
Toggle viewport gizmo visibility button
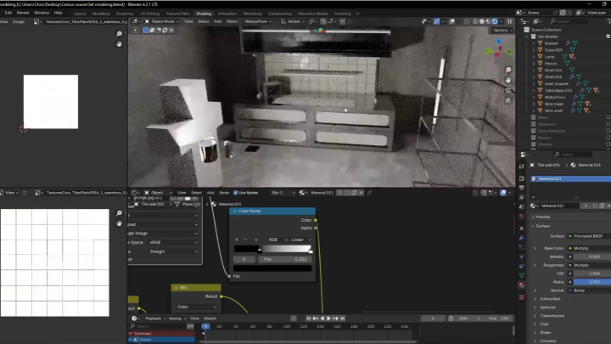(x=437, y=21)
